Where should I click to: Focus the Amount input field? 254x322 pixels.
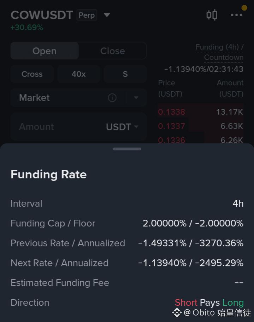click(x=79, y=127)
